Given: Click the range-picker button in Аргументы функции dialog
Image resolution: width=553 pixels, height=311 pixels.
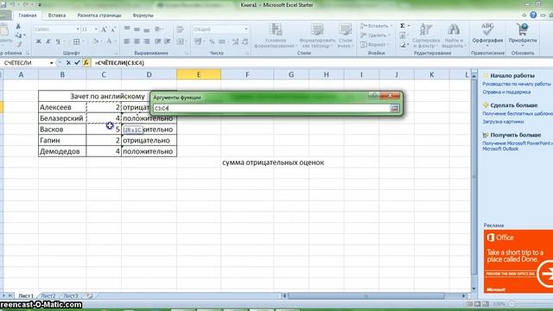Looking at the screenshot, I should click(394, 108).
